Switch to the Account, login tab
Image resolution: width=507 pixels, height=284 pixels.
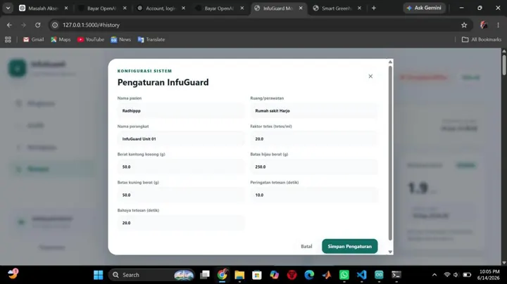(x=161, y=8)
